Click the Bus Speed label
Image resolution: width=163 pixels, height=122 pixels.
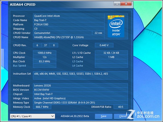(19, 66)
